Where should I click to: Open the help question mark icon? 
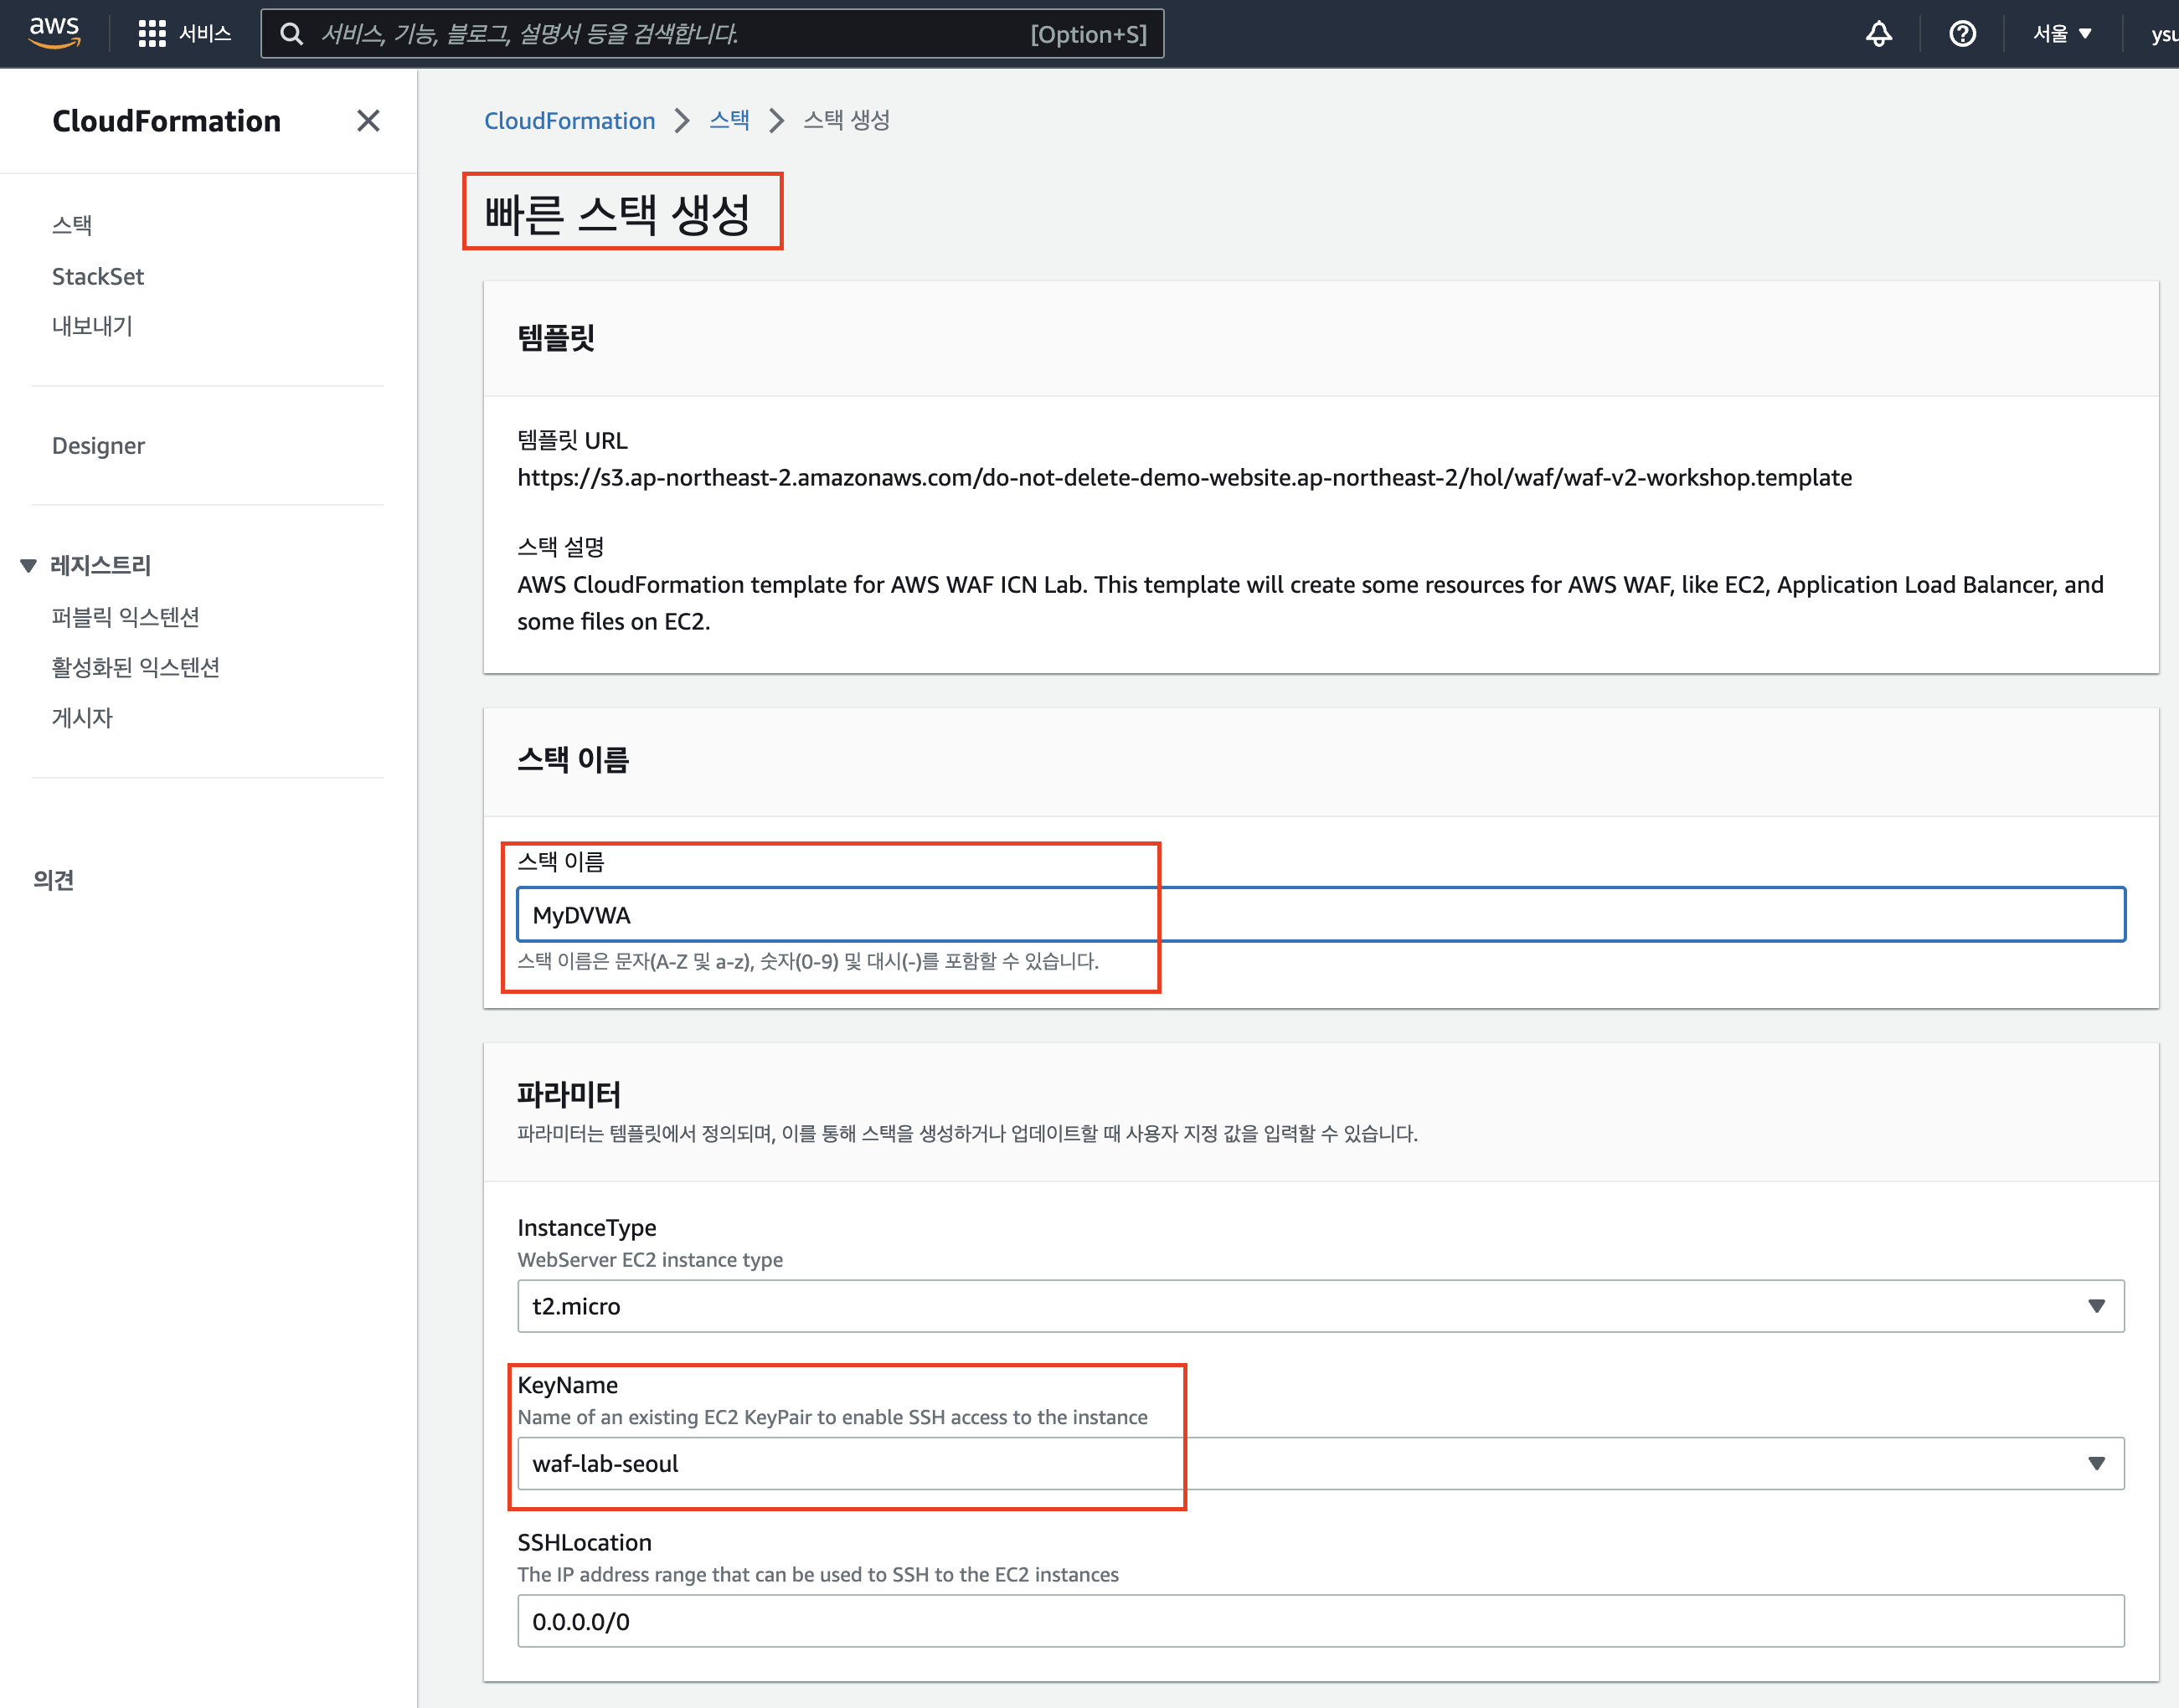click(x=1962, y=34)
